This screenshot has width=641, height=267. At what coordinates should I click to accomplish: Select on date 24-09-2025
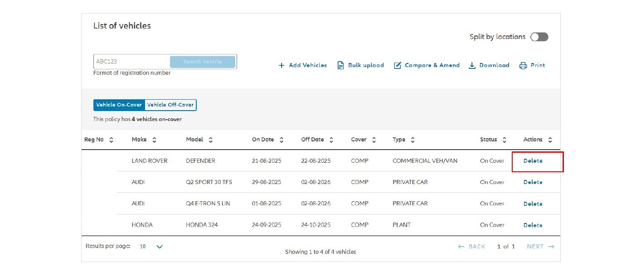[267, 225]
